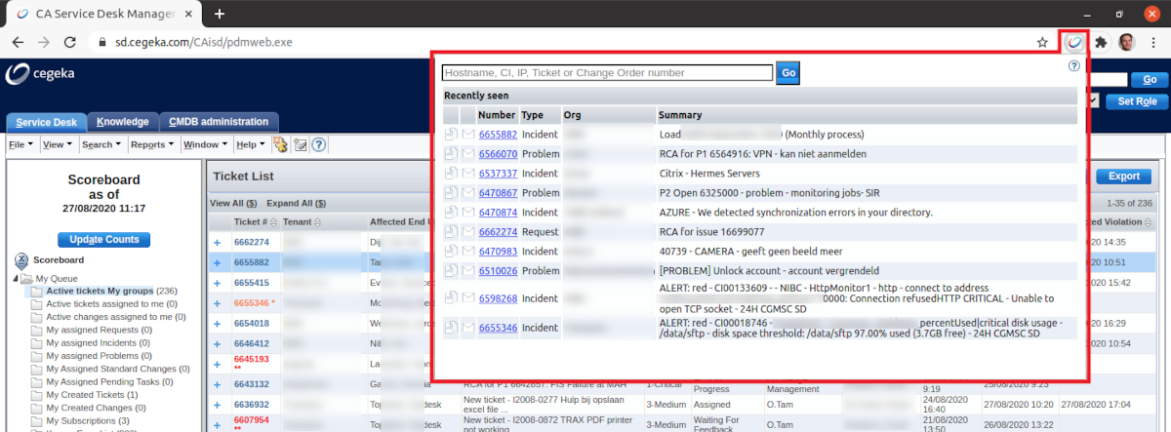Click Expand All in the Ticket List
The image size is (1171, 432).
click(296, 204)
